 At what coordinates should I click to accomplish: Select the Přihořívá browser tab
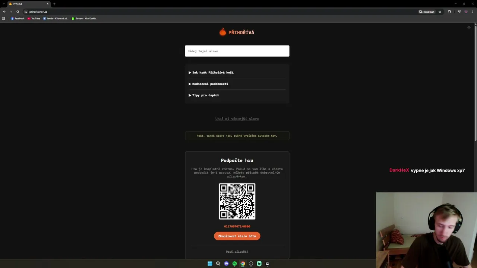click(x=29, y=4)
